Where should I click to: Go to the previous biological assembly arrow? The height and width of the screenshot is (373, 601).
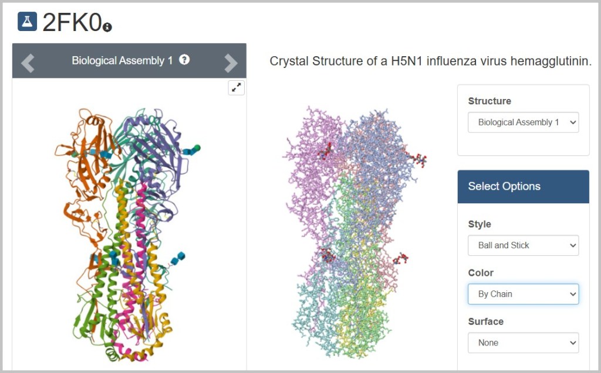pyautogui.click(x=28, y=62)
